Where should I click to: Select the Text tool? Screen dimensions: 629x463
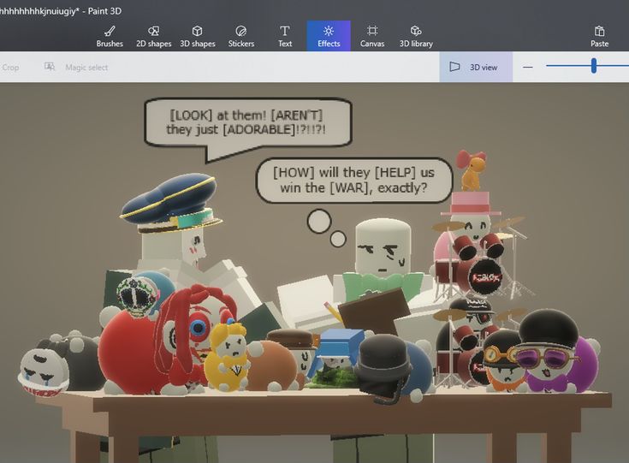285,36
